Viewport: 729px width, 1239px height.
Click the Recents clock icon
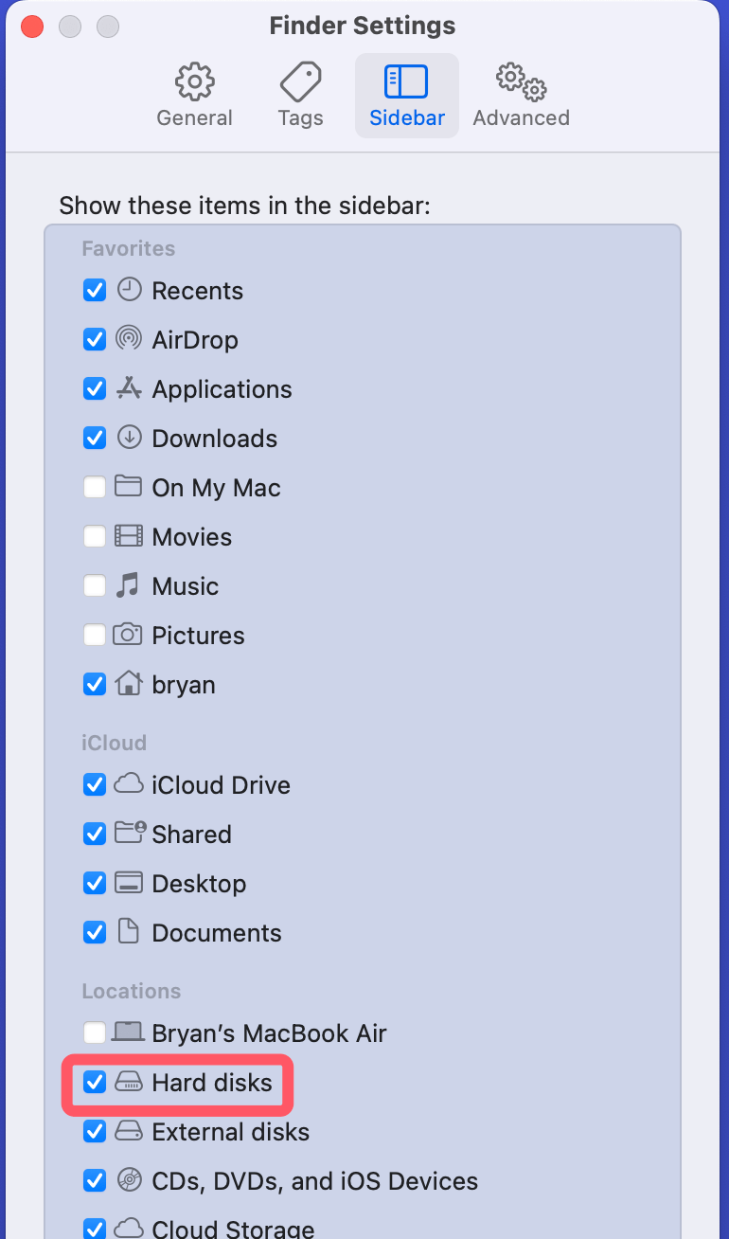click(128, 290)
